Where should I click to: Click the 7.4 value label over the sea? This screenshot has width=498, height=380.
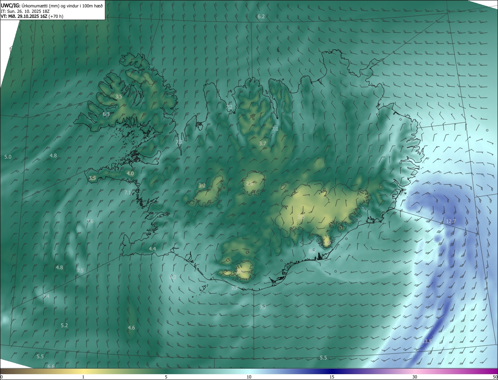46,296
